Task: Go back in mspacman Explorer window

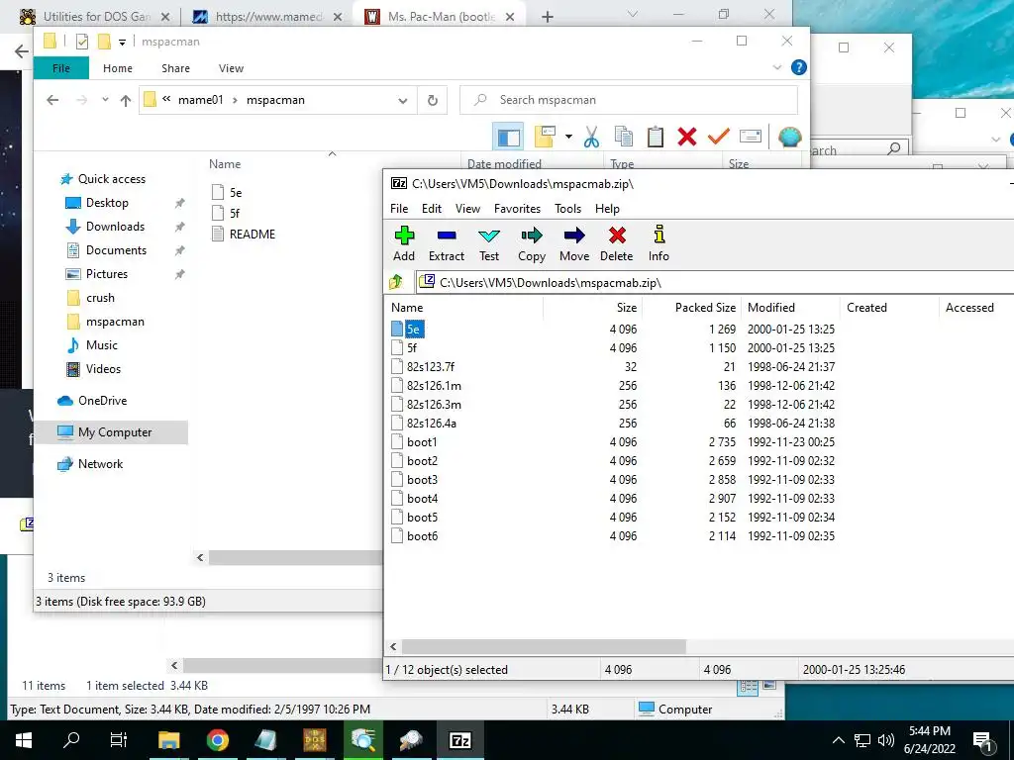Action: coord(53,100)
